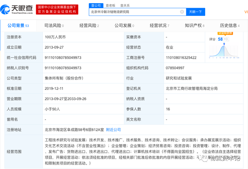The width and height of the screenshot is (248, 169).
Task: Select the registered address 北京市海淀区阜成路58号6层612A室
Action: 74,130
